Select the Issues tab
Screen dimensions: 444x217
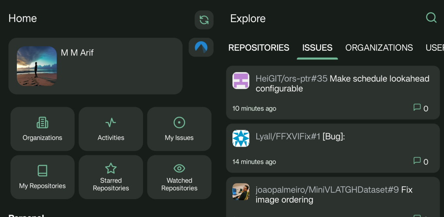click(317, 48)
